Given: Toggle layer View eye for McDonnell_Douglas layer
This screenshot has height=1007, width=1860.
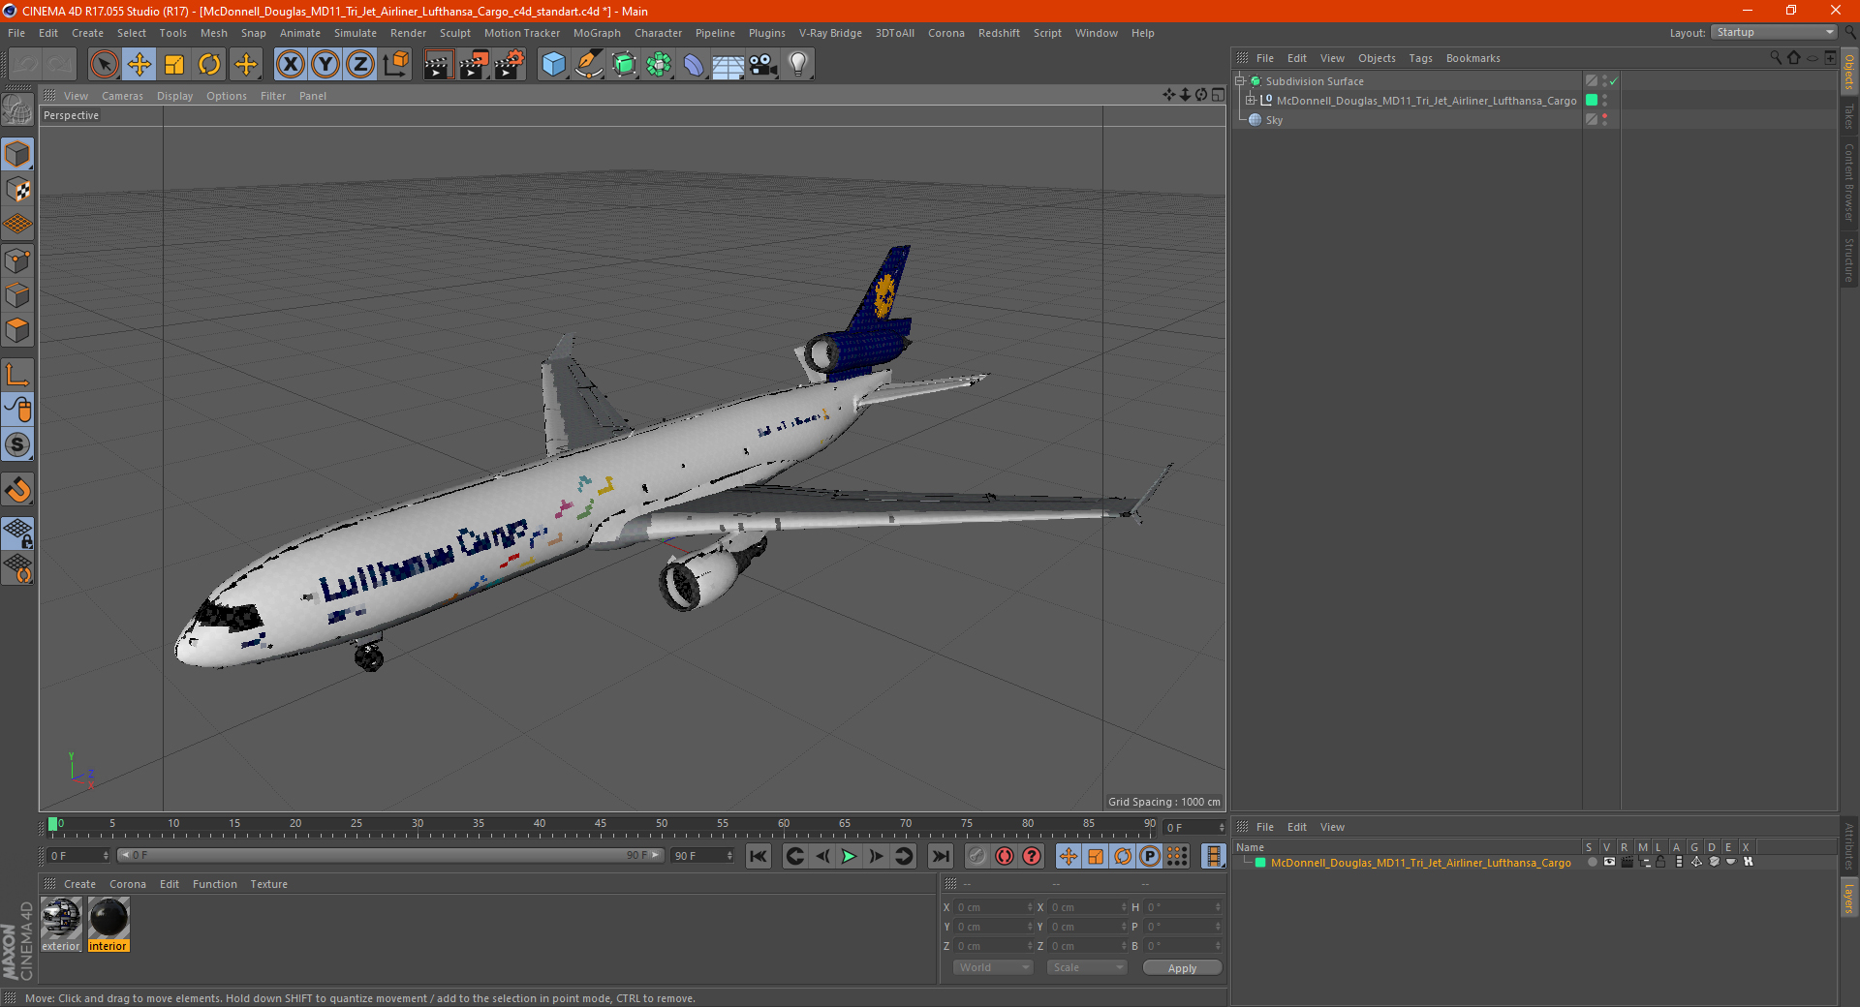Looking at the screenshot, I should tap(1609, 862).
